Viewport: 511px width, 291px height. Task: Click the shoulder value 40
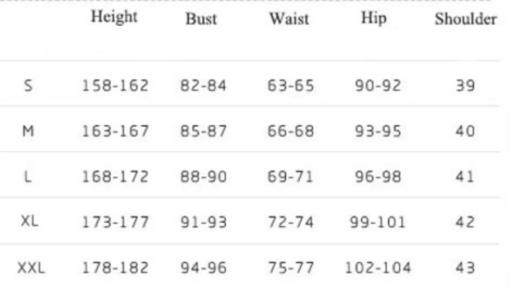coord(465,132)
